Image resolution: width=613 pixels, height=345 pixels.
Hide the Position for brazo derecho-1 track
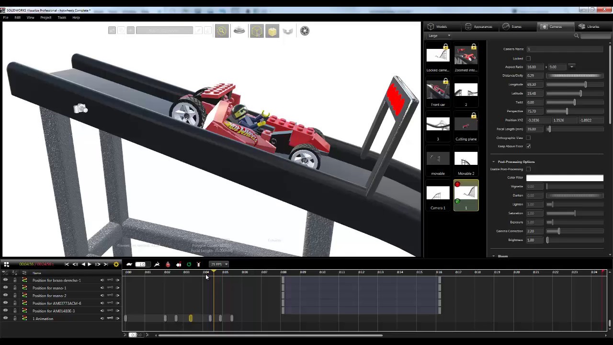[5, 280]
